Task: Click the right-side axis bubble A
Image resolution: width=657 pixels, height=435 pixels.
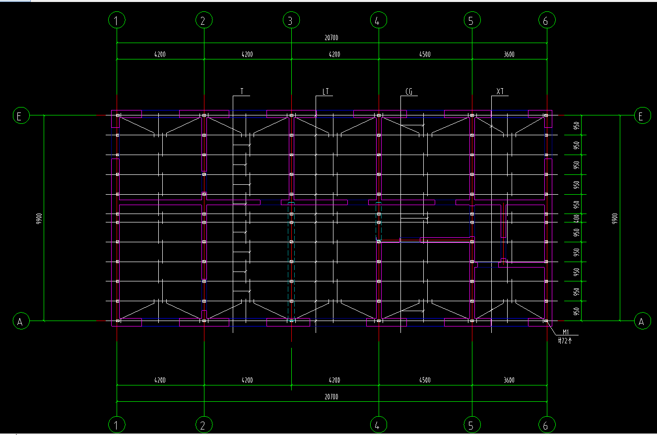Action: point(642,321)
